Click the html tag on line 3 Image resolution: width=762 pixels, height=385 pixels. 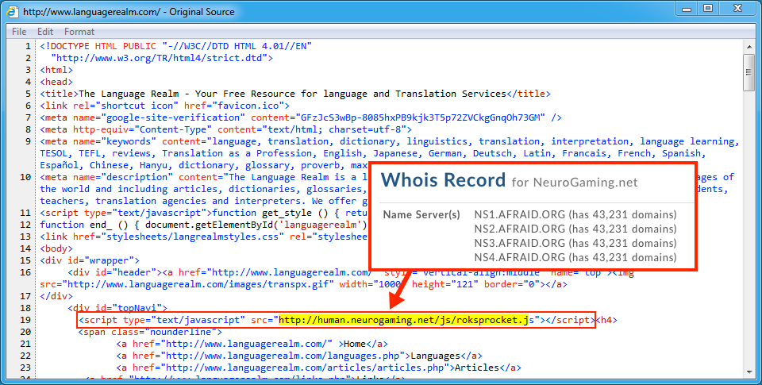(x=57, y=70)
